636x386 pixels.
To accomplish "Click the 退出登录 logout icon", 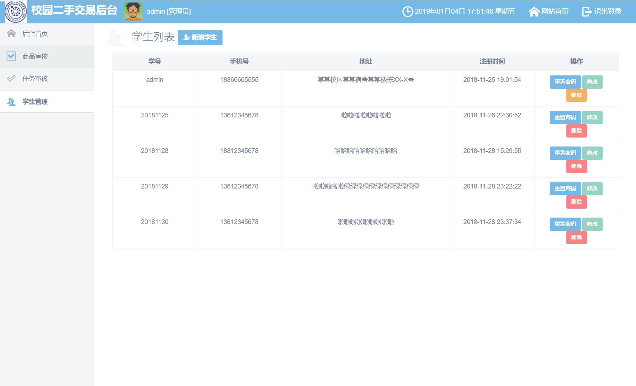I will tap(586, 11).
